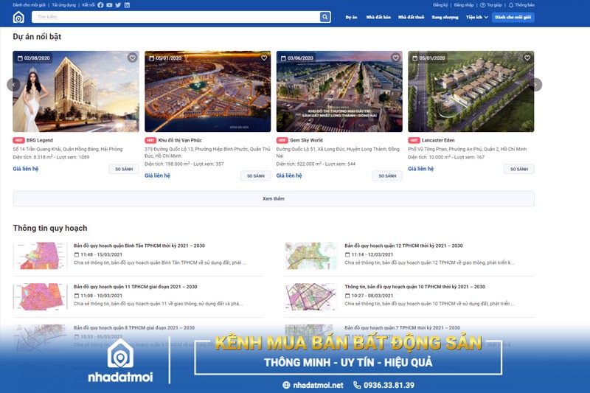Open the Sang nhượng menu
This screenshot has width=590, height=393.
445,17
